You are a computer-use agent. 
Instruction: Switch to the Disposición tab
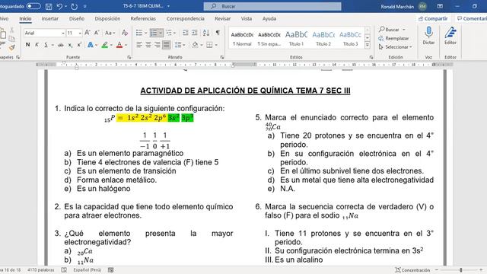(107, 18)
